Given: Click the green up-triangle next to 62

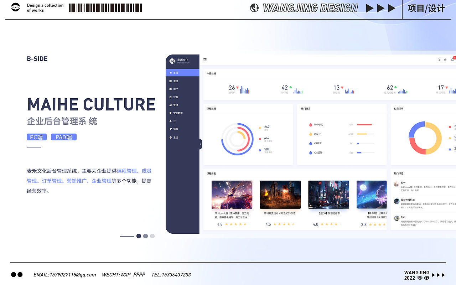Looking at the screenshot, I should click(395, 87).
